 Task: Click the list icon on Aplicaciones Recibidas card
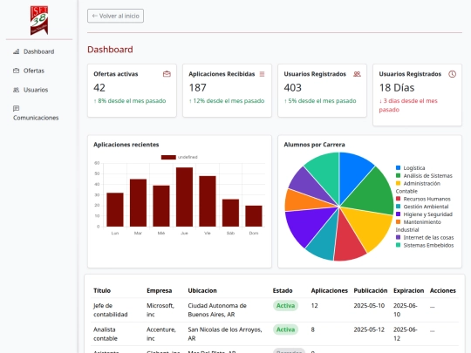point(262,74)
